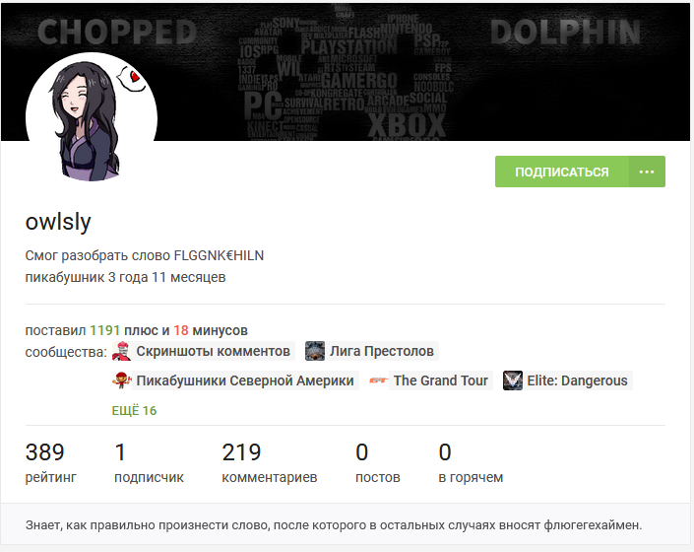The width and height of the screenshot is (694, 552).
Task: Click The Grand Tour community icon
Action: tap(378, 380)
